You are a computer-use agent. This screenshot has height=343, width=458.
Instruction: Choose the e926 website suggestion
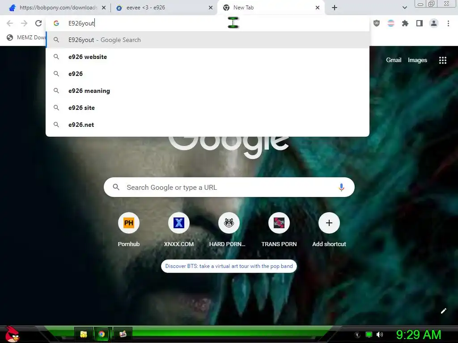pos(208,57)
